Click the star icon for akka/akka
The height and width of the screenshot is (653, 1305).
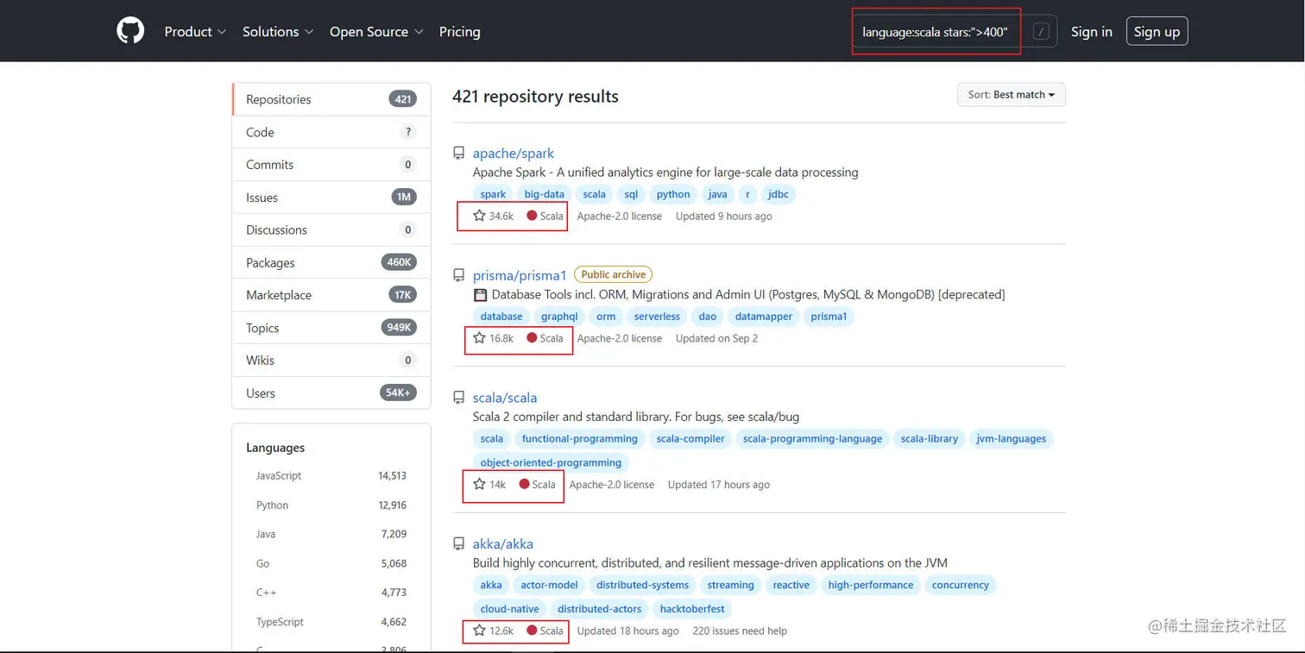point(479,631)
